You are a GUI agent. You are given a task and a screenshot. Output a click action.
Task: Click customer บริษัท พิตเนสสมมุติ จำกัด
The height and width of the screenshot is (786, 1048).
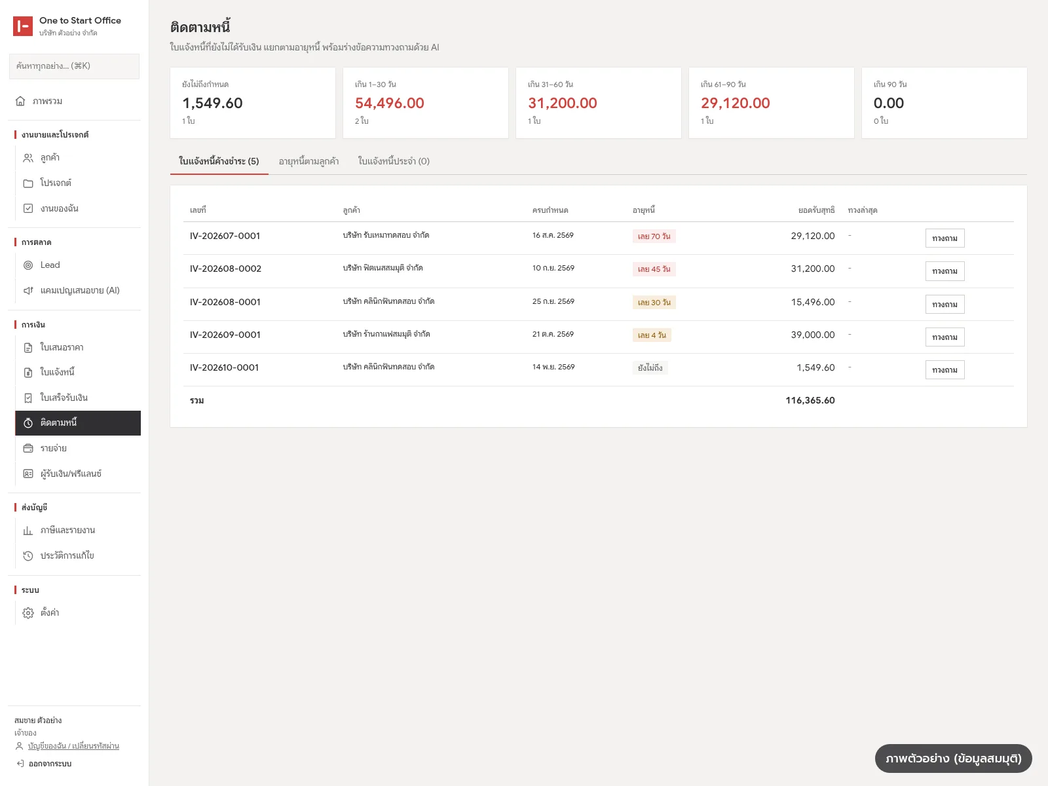click(383, 268)
